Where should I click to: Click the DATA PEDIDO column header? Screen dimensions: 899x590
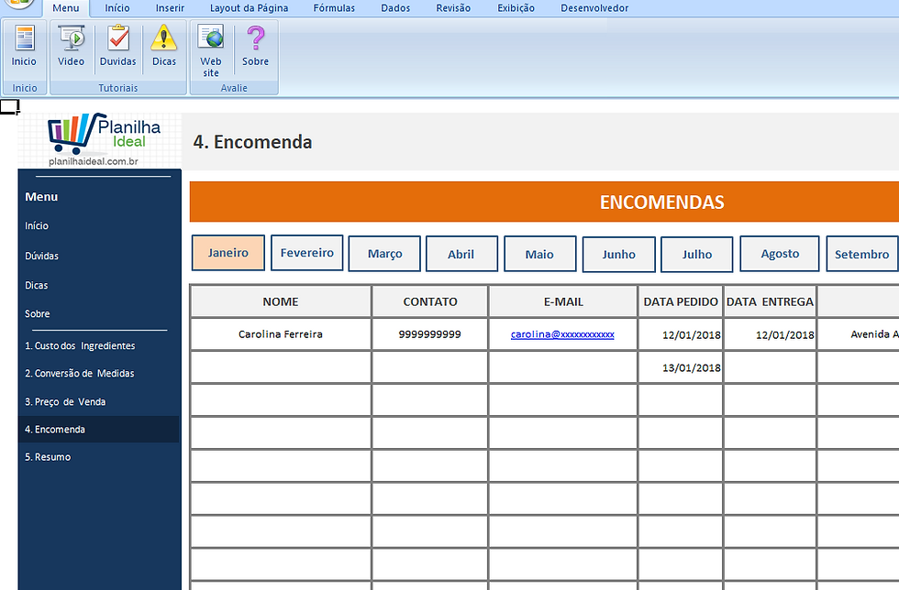(681, 302)
